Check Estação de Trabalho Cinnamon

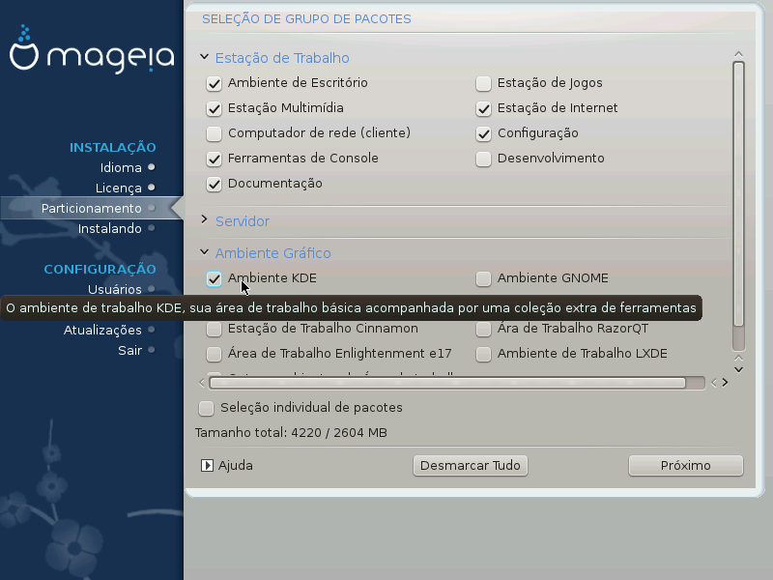(x=214, y=329)
